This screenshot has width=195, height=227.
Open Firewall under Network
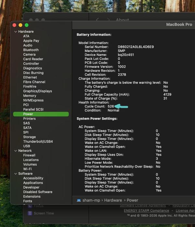pos(29,155)
